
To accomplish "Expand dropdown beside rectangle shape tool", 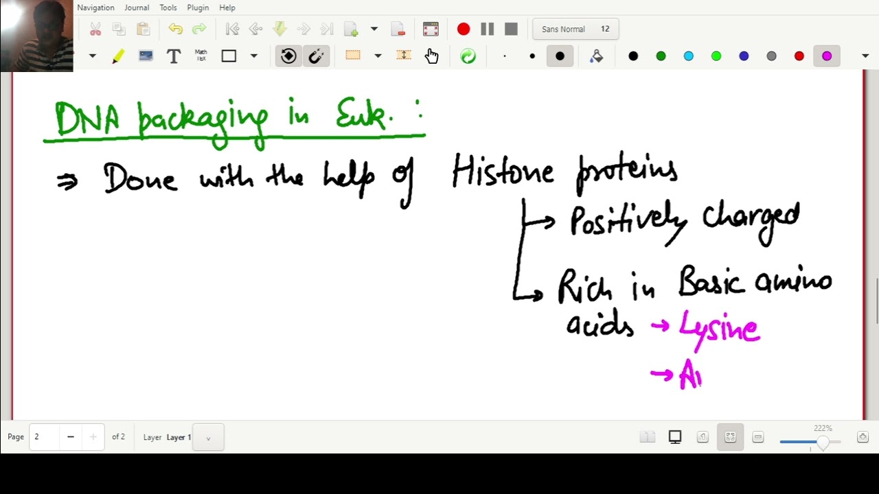I will click(x=253, y=56).
